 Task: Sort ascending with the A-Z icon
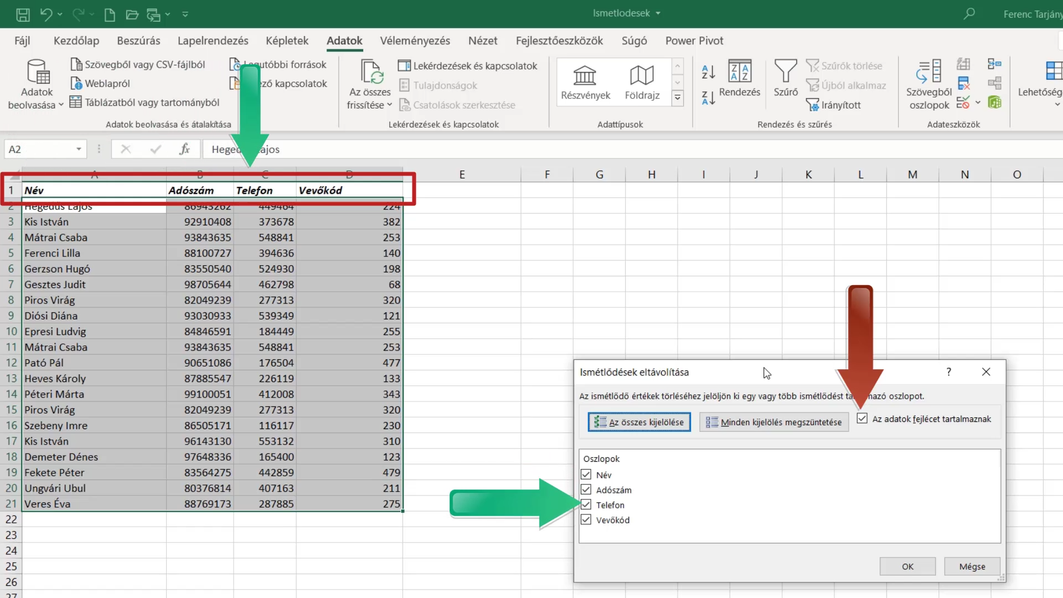pyautogui.click(x=708, y=71)
